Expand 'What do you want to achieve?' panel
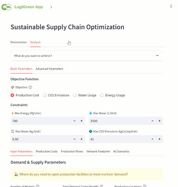 [87, 56]
